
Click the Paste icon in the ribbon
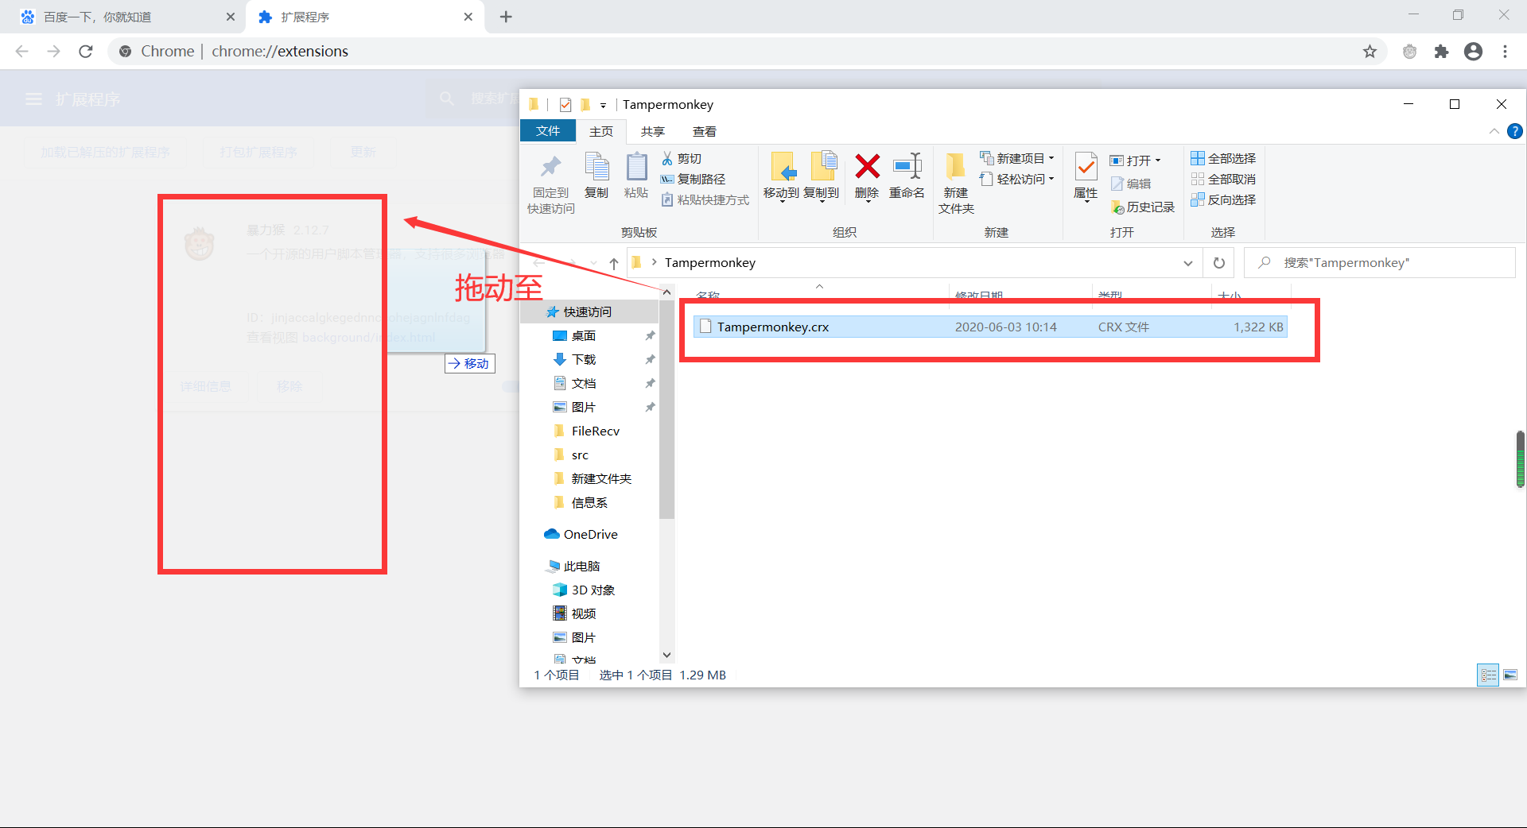(636, 167)
